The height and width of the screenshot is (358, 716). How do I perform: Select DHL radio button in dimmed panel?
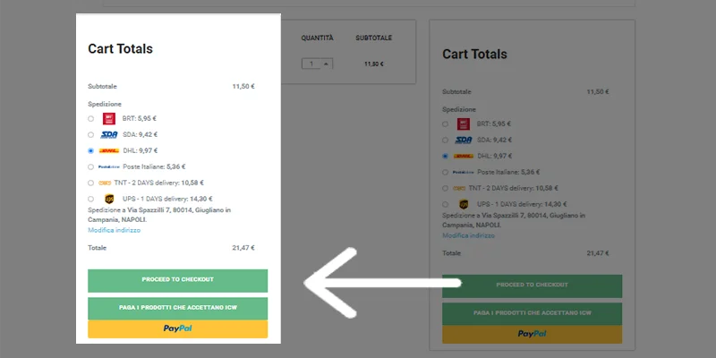[x=446, y=156]
